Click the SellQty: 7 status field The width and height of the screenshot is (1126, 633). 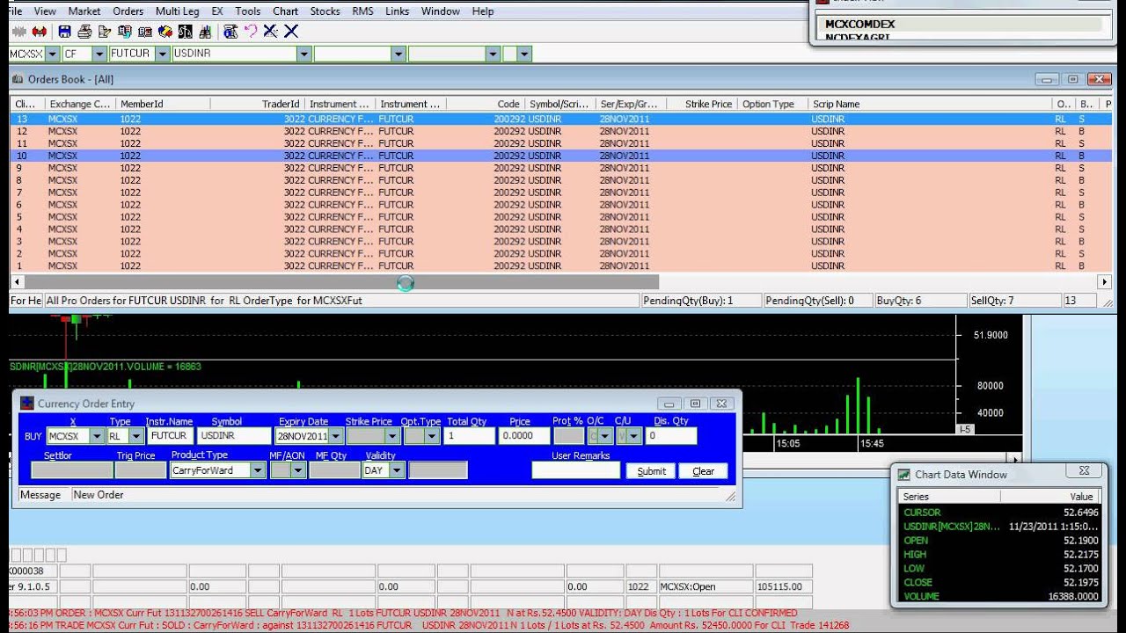click(x=1014, y=301)
